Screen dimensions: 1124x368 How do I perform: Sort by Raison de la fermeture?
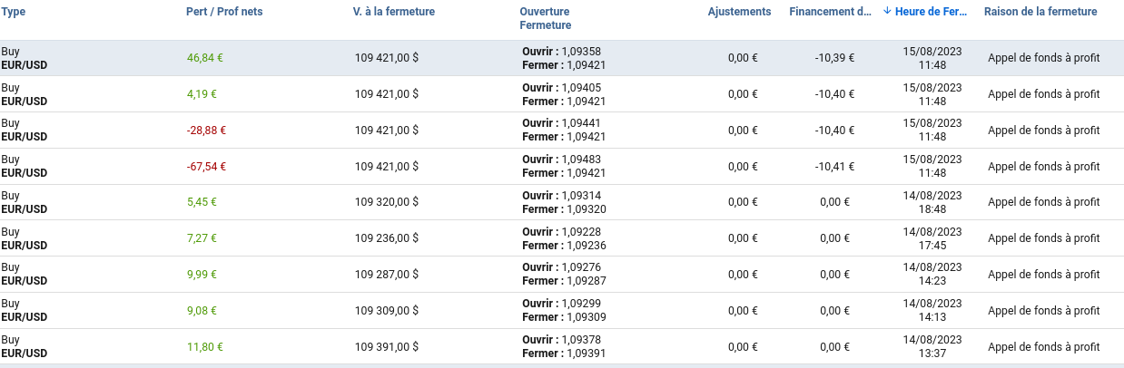coord(1040,12)
